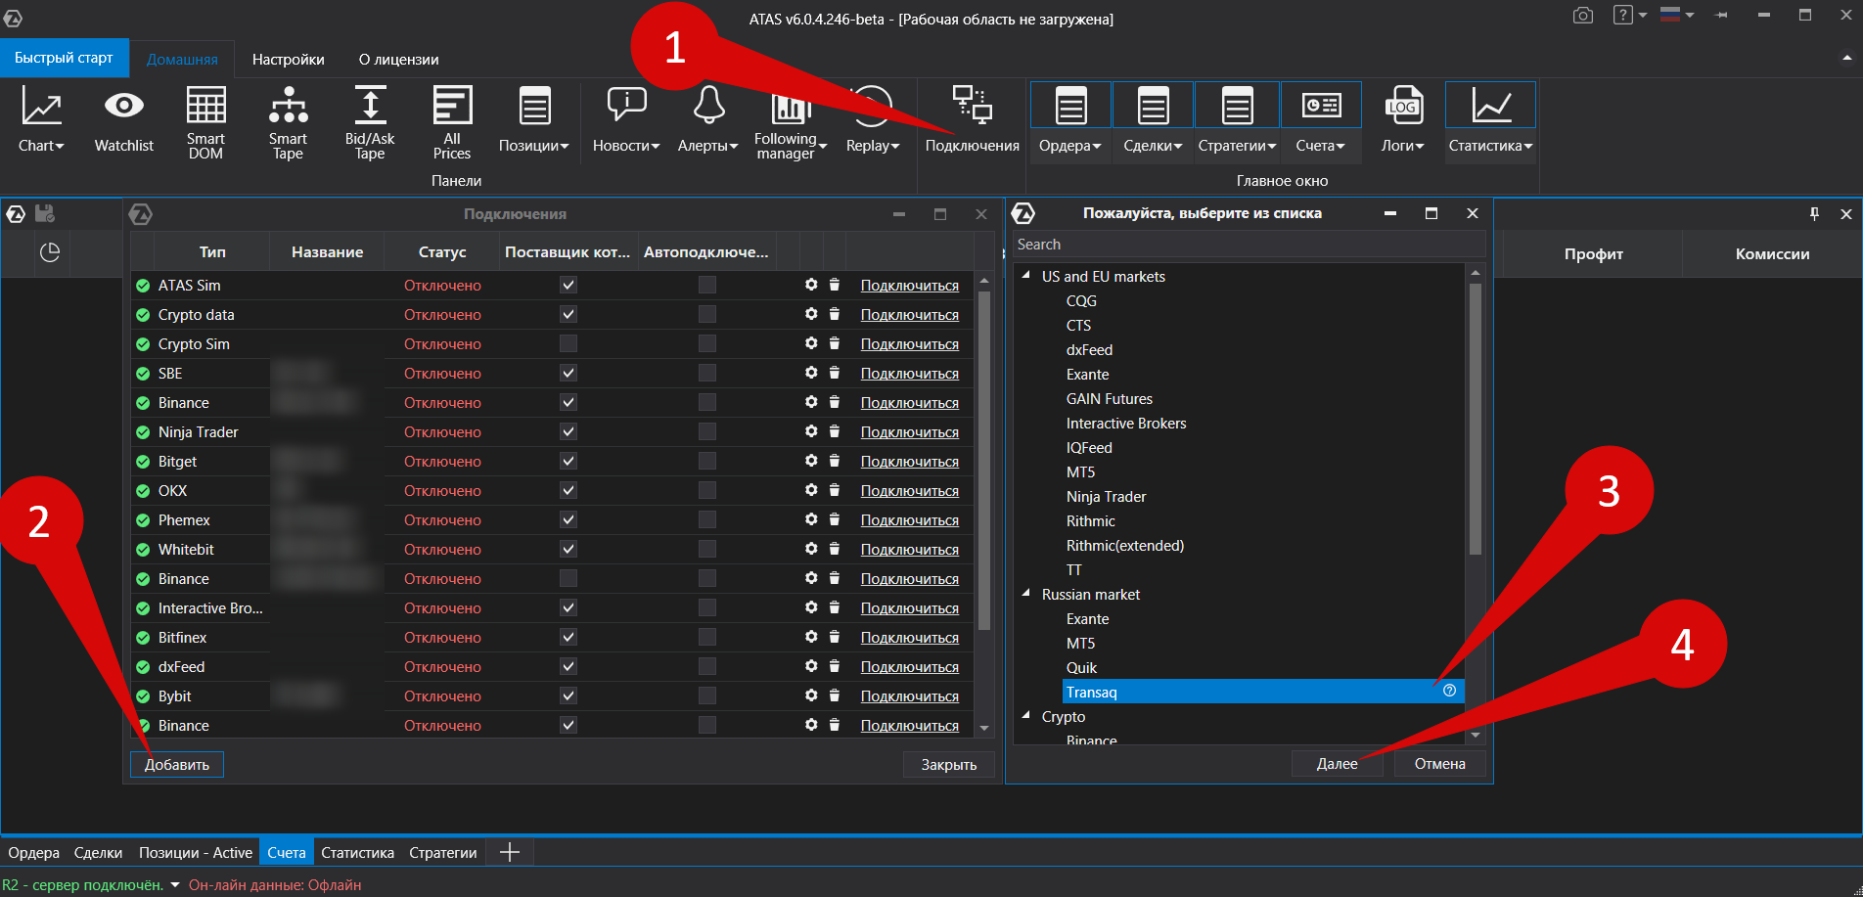
Task: Switch to the Быстрый старт tab
Action: tap(65, 58)
